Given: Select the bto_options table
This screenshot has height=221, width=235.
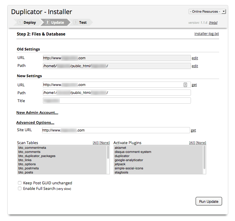Looking at the screenshot, I should point(62,164).
